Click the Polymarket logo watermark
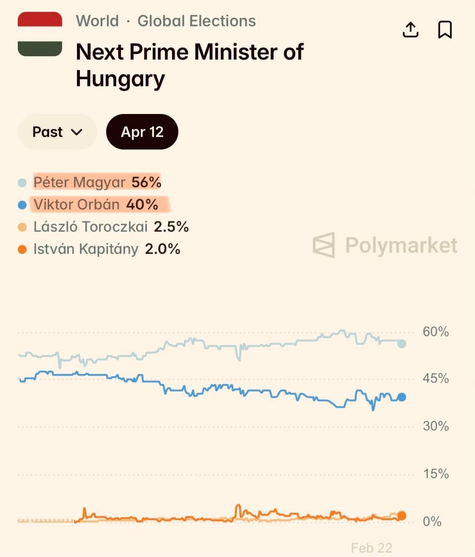 tap(385, 245)
